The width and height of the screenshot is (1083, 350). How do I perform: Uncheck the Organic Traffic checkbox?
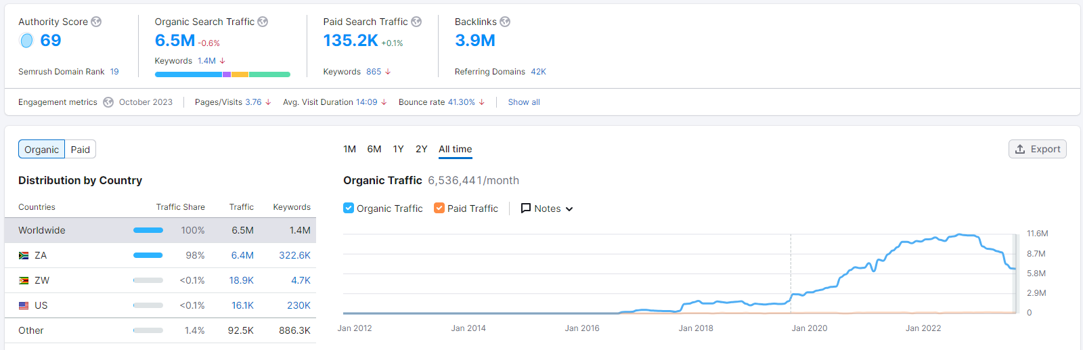[349, 208]
